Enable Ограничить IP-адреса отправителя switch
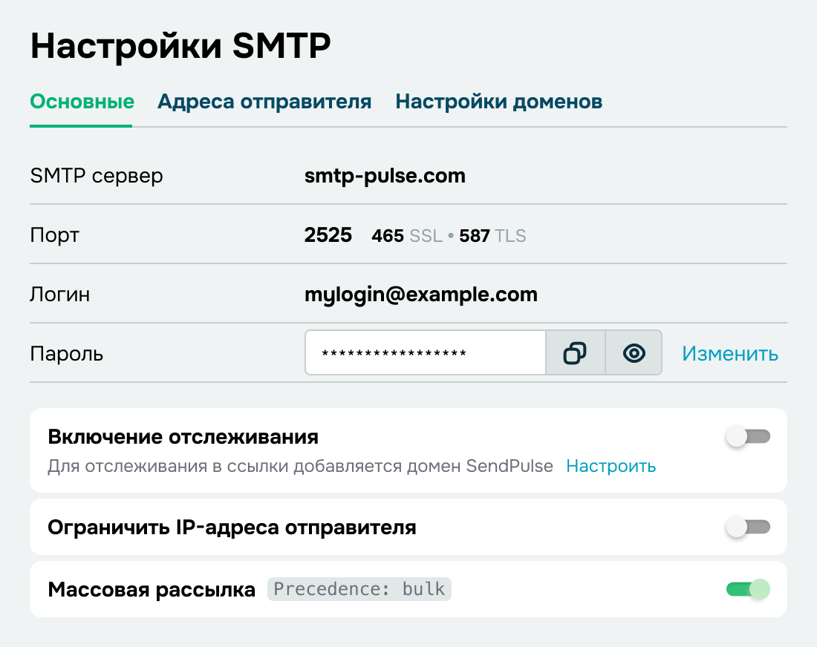 (748, 528)
